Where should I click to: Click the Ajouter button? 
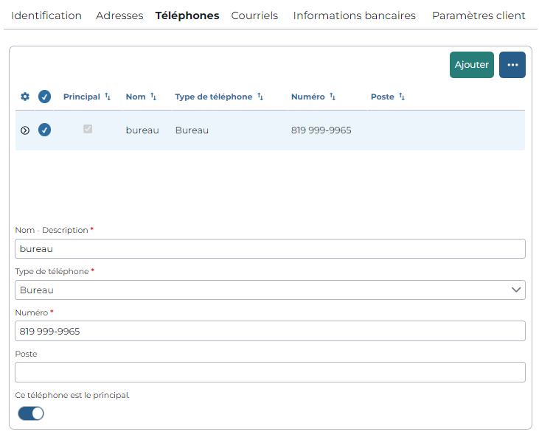(x=472, y=65)
